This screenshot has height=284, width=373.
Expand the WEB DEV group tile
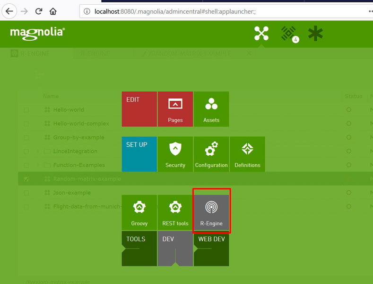(x=211, y=248)
